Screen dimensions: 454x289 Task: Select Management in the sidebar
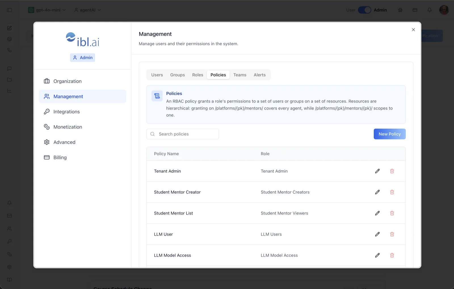(x=83, y=96)
